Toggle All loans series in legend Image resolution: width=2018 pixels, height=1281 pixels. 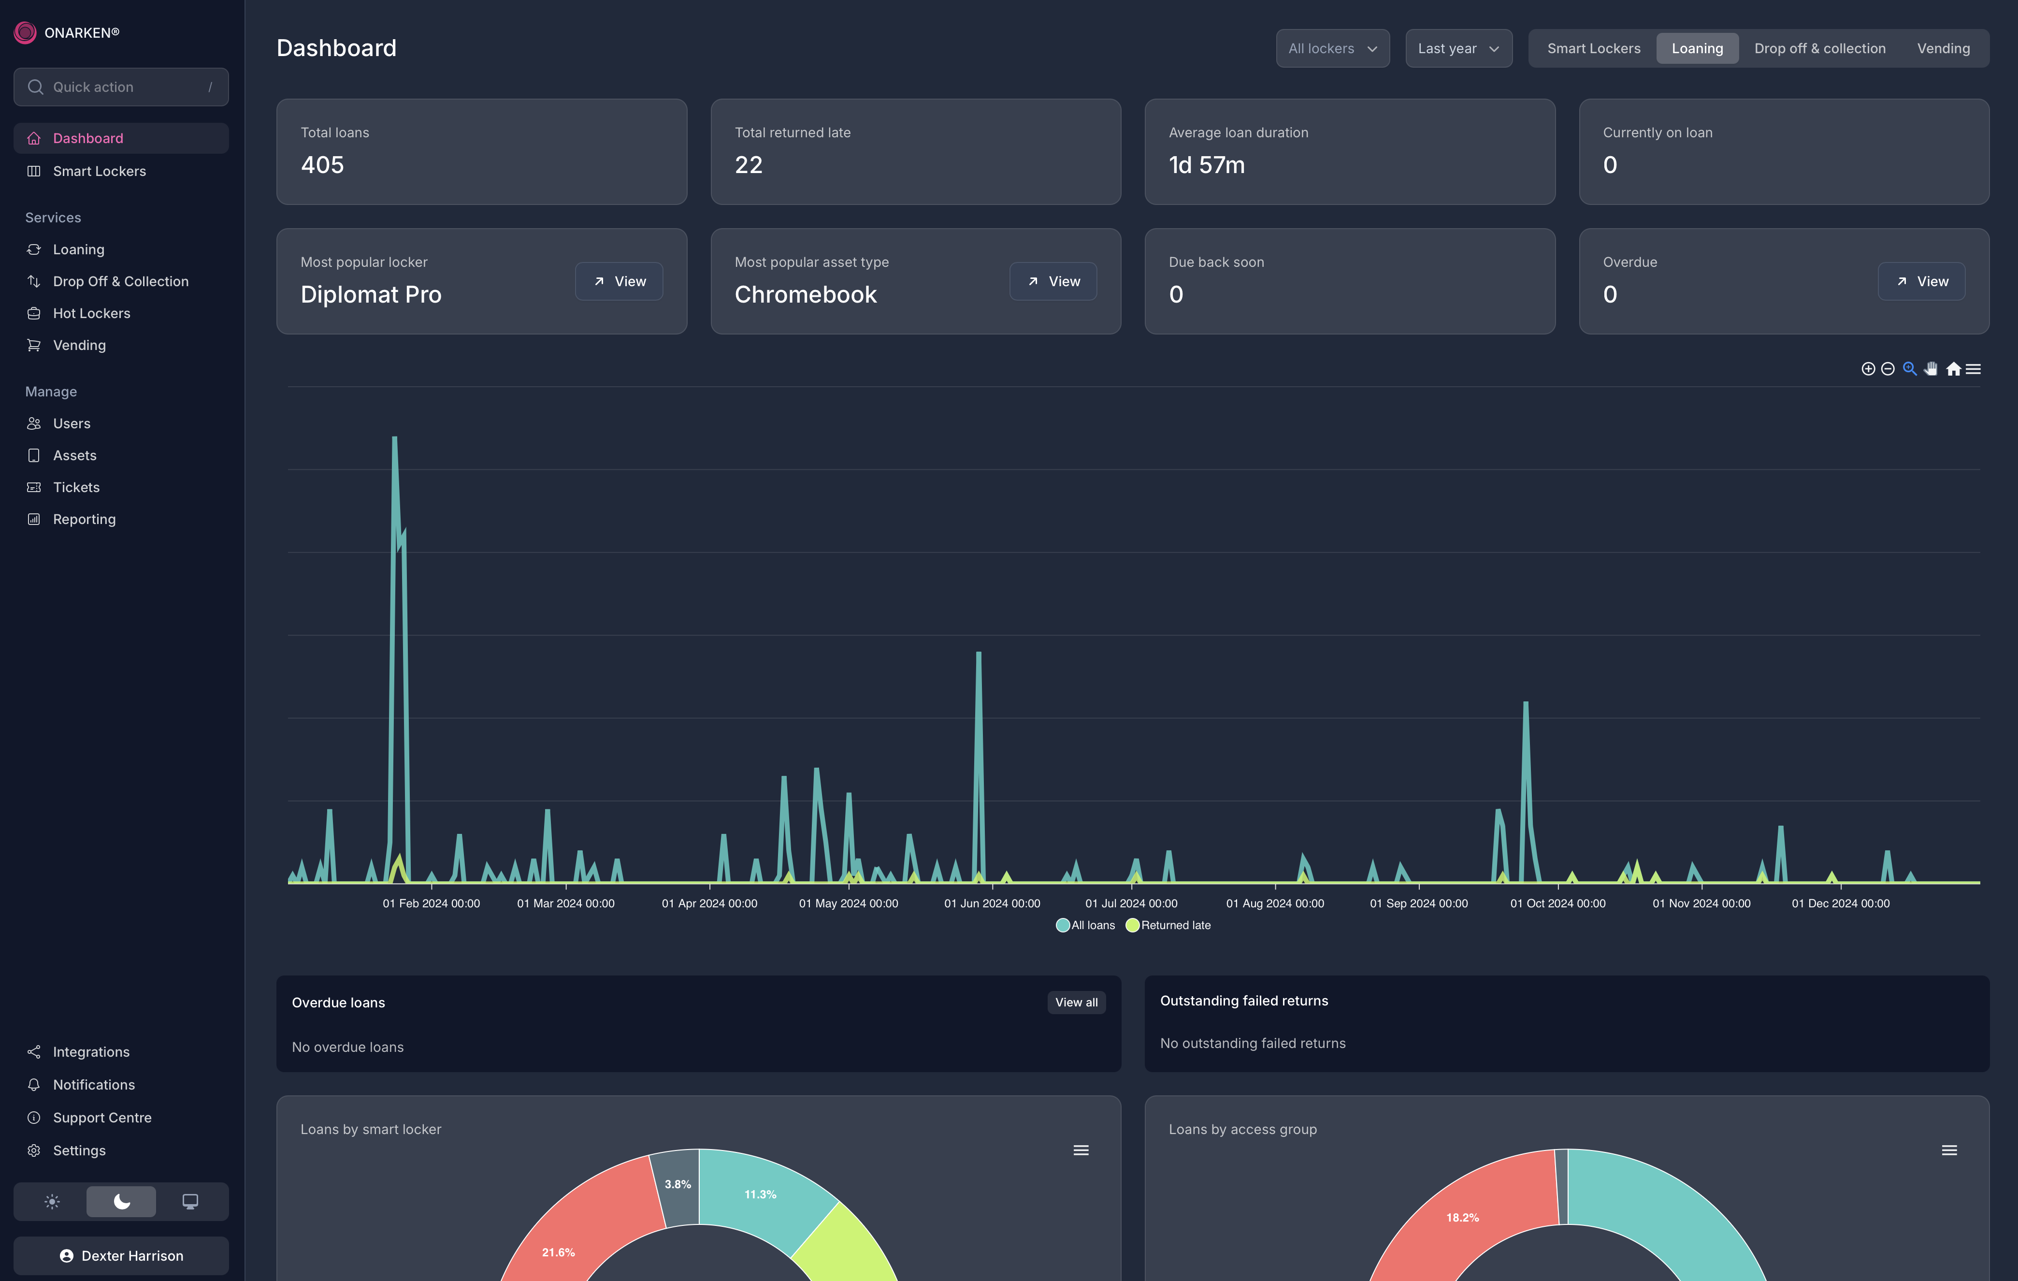click(x=1086, y=926)
